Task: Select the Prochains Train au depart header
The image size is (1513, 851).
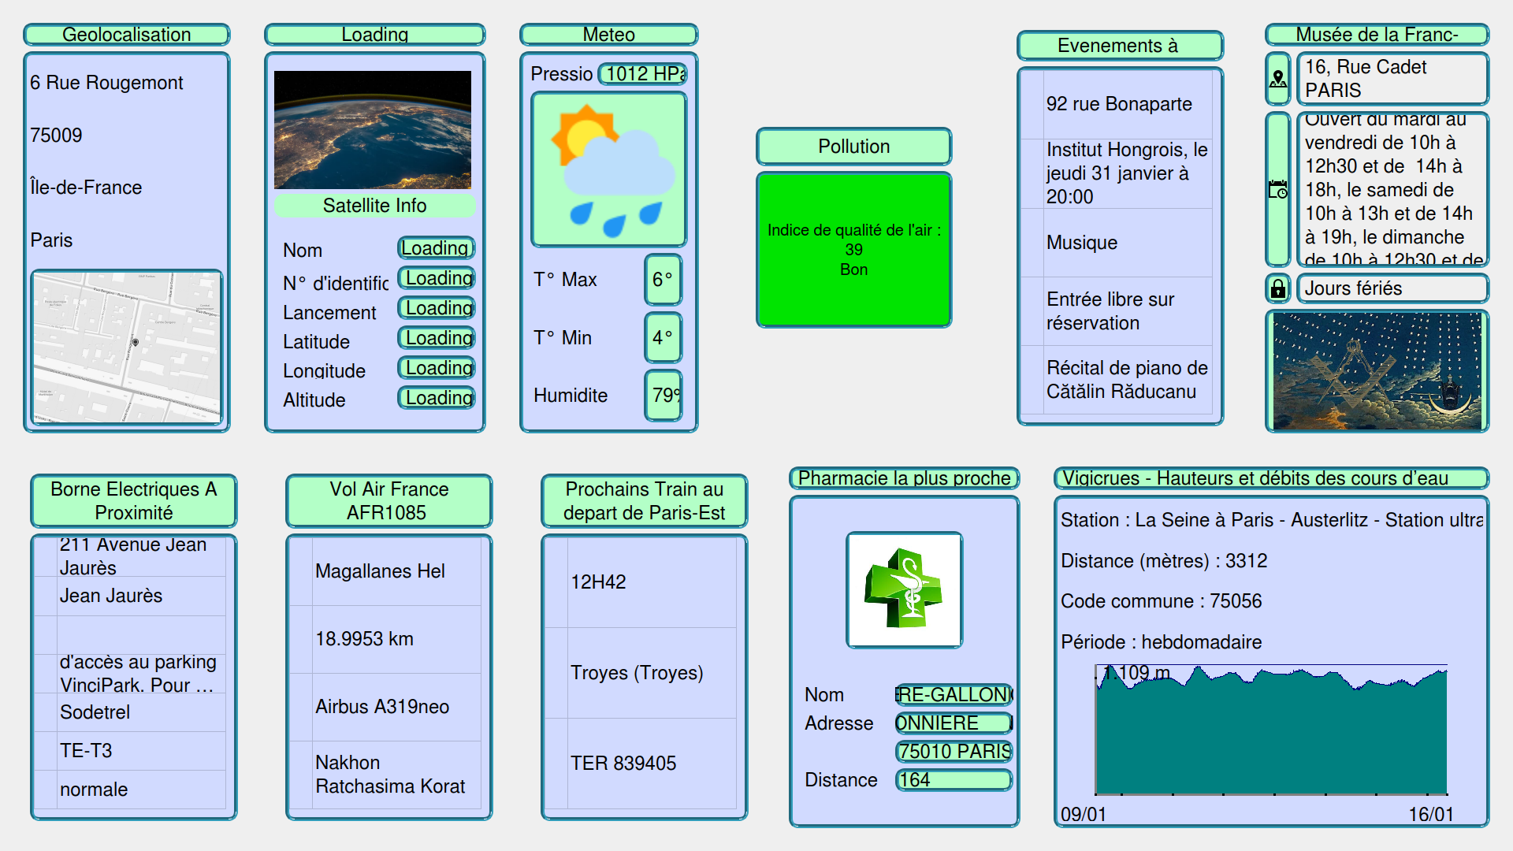Action: click(x=644, y=501)
